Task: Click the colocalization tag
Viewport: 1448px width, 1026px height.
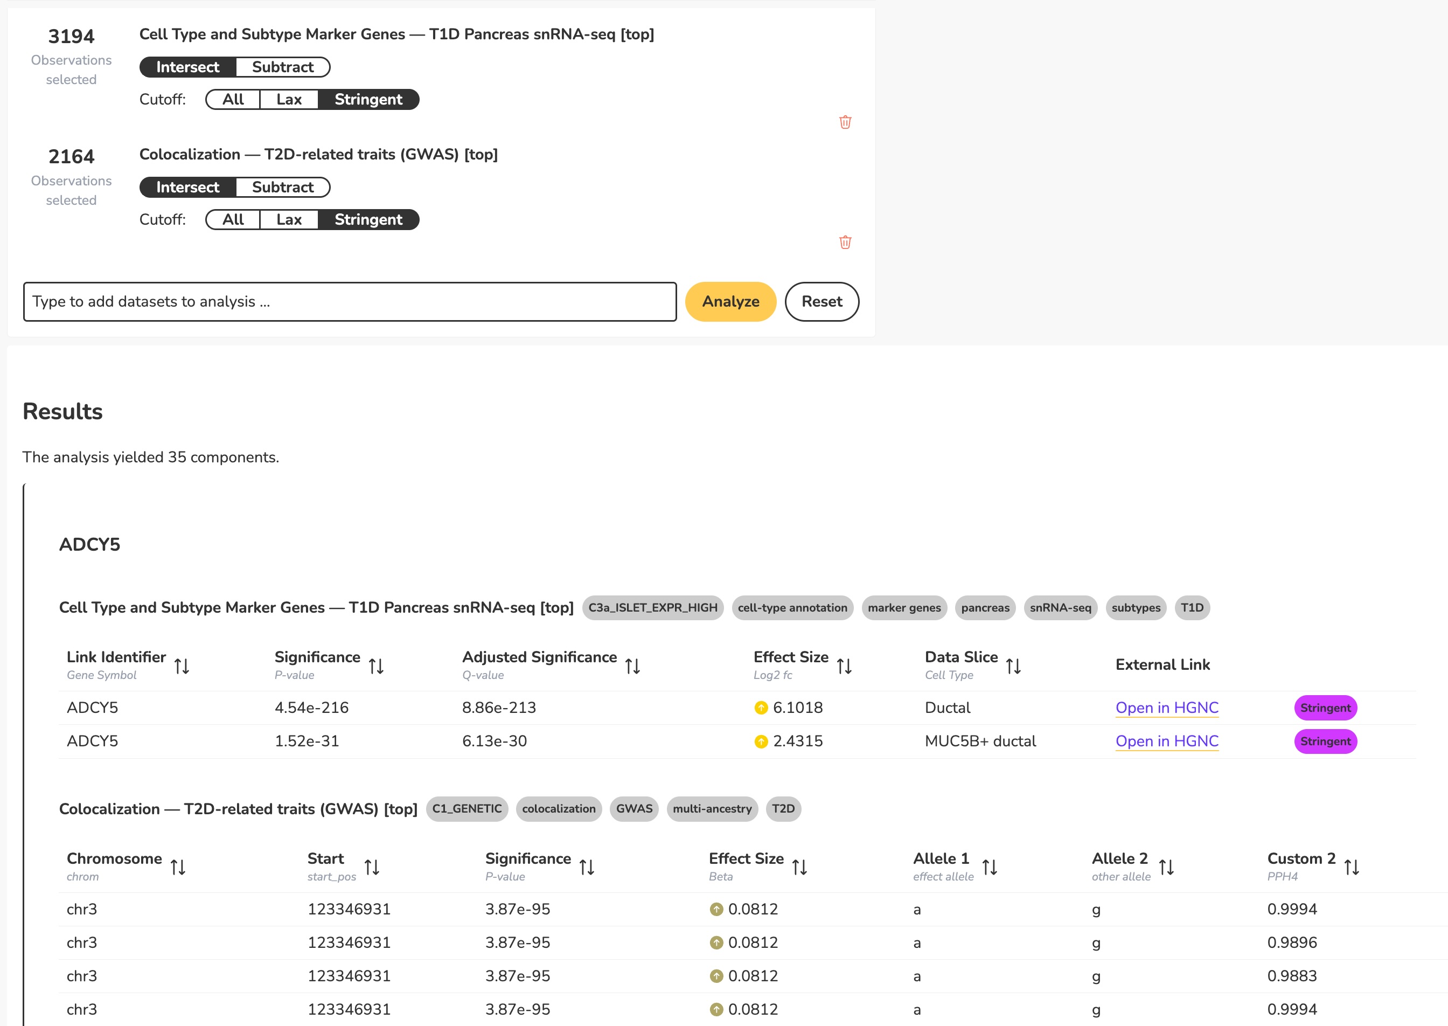Action: pos(559,809)
